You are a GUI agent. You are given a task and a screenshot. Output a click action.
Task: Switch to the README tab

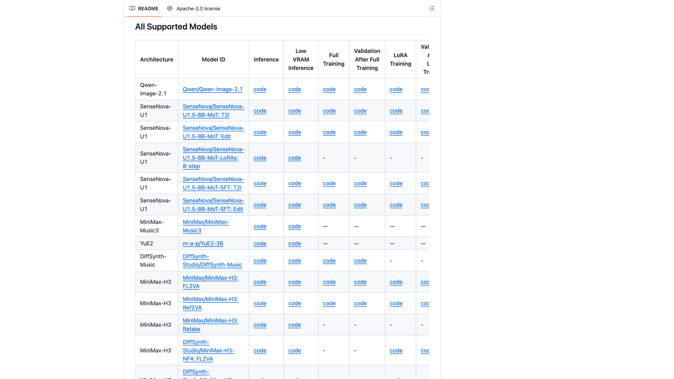(x=144, y=8)
